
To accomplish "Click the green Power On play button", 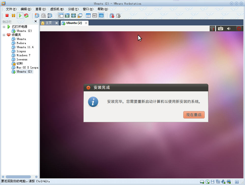I will [x=20, y=16].
